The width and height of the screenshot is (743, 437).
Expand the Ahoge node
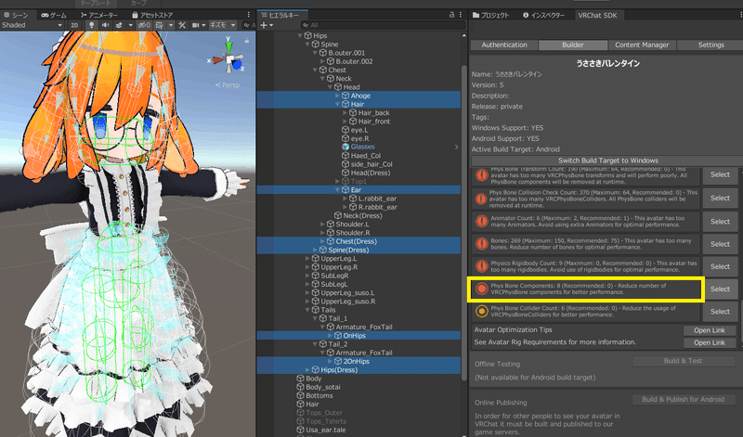tap(338, 96)
